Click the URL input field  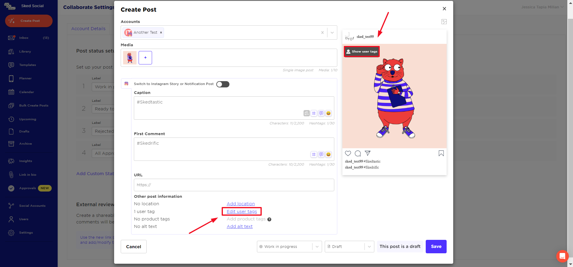234,185
